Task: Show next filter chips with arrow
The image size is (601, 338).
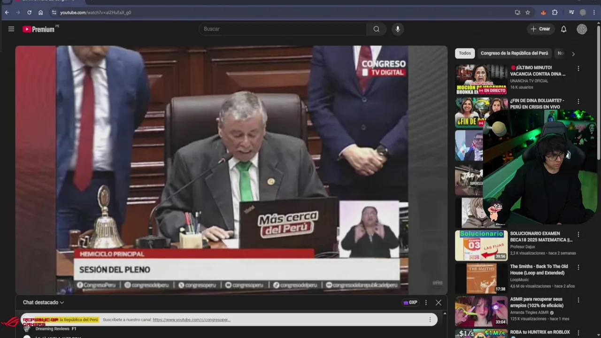Action: pyautogui.click(x=573, y=54)
